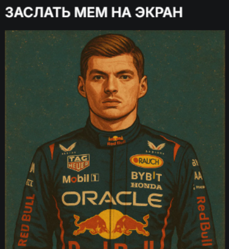Screen dimensions: 229x249
Task: Click the left-side Castore wing logo
Action: coord(68,147)
